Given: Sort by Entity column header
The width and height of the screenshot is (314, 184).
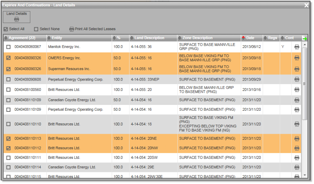Looking at the screenshot, I should (x=79, y=38).
